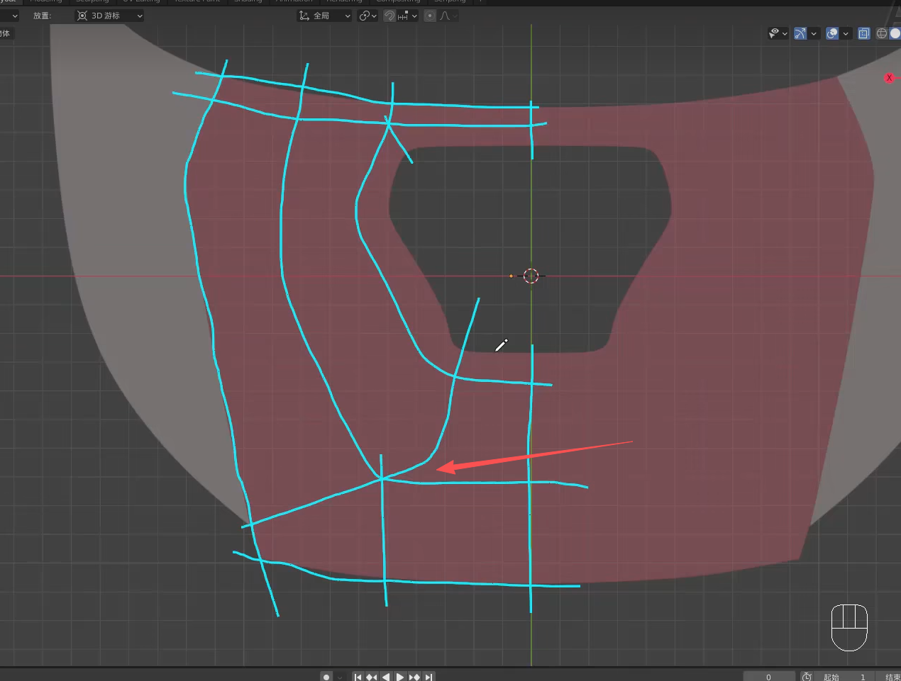Switch to wireframe viewport shading
The height and width of the screenshot is (681, 901).
click(882, 33)
